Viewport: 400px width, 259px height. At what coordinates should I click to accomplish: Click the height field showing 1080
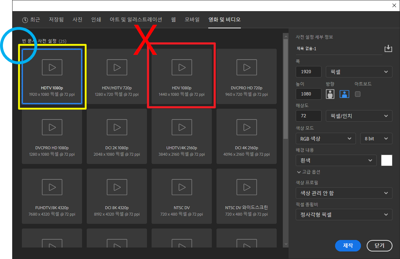tap(309, 94)
